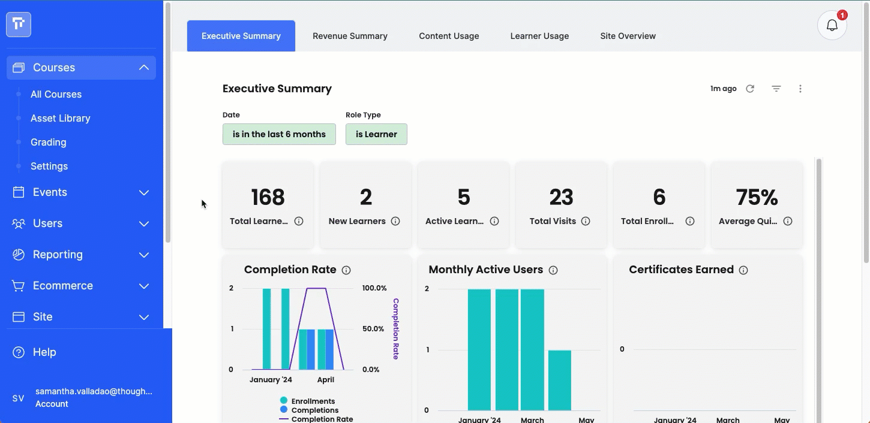
Task: Expand the Reporting sidebar section
Action: (x=81, y=255)
